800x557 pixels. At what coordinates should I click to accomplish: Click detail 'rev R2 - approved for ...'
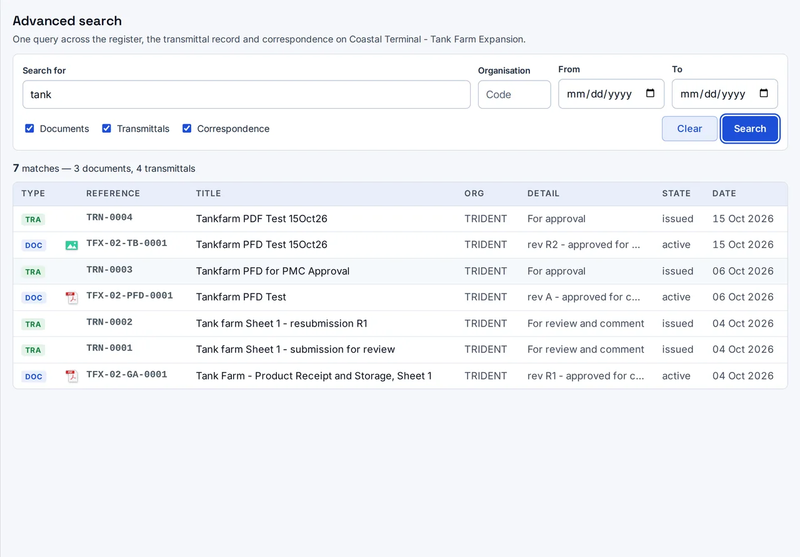[x=584, y=245]
